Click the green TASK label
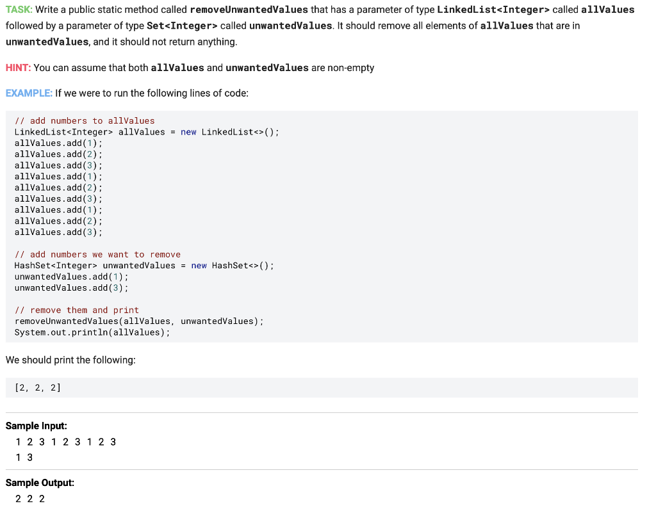This screenshot has height=509, width=656. 17,10
